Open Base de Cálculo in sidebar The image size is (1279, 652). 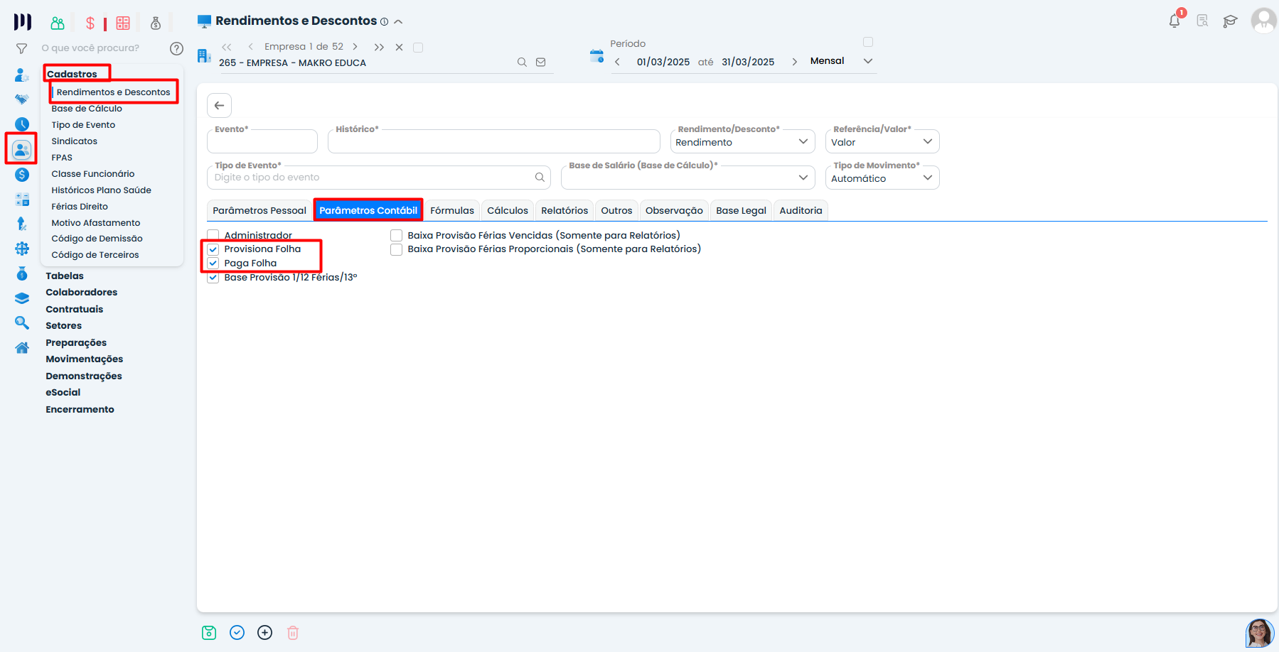(87, 109)
